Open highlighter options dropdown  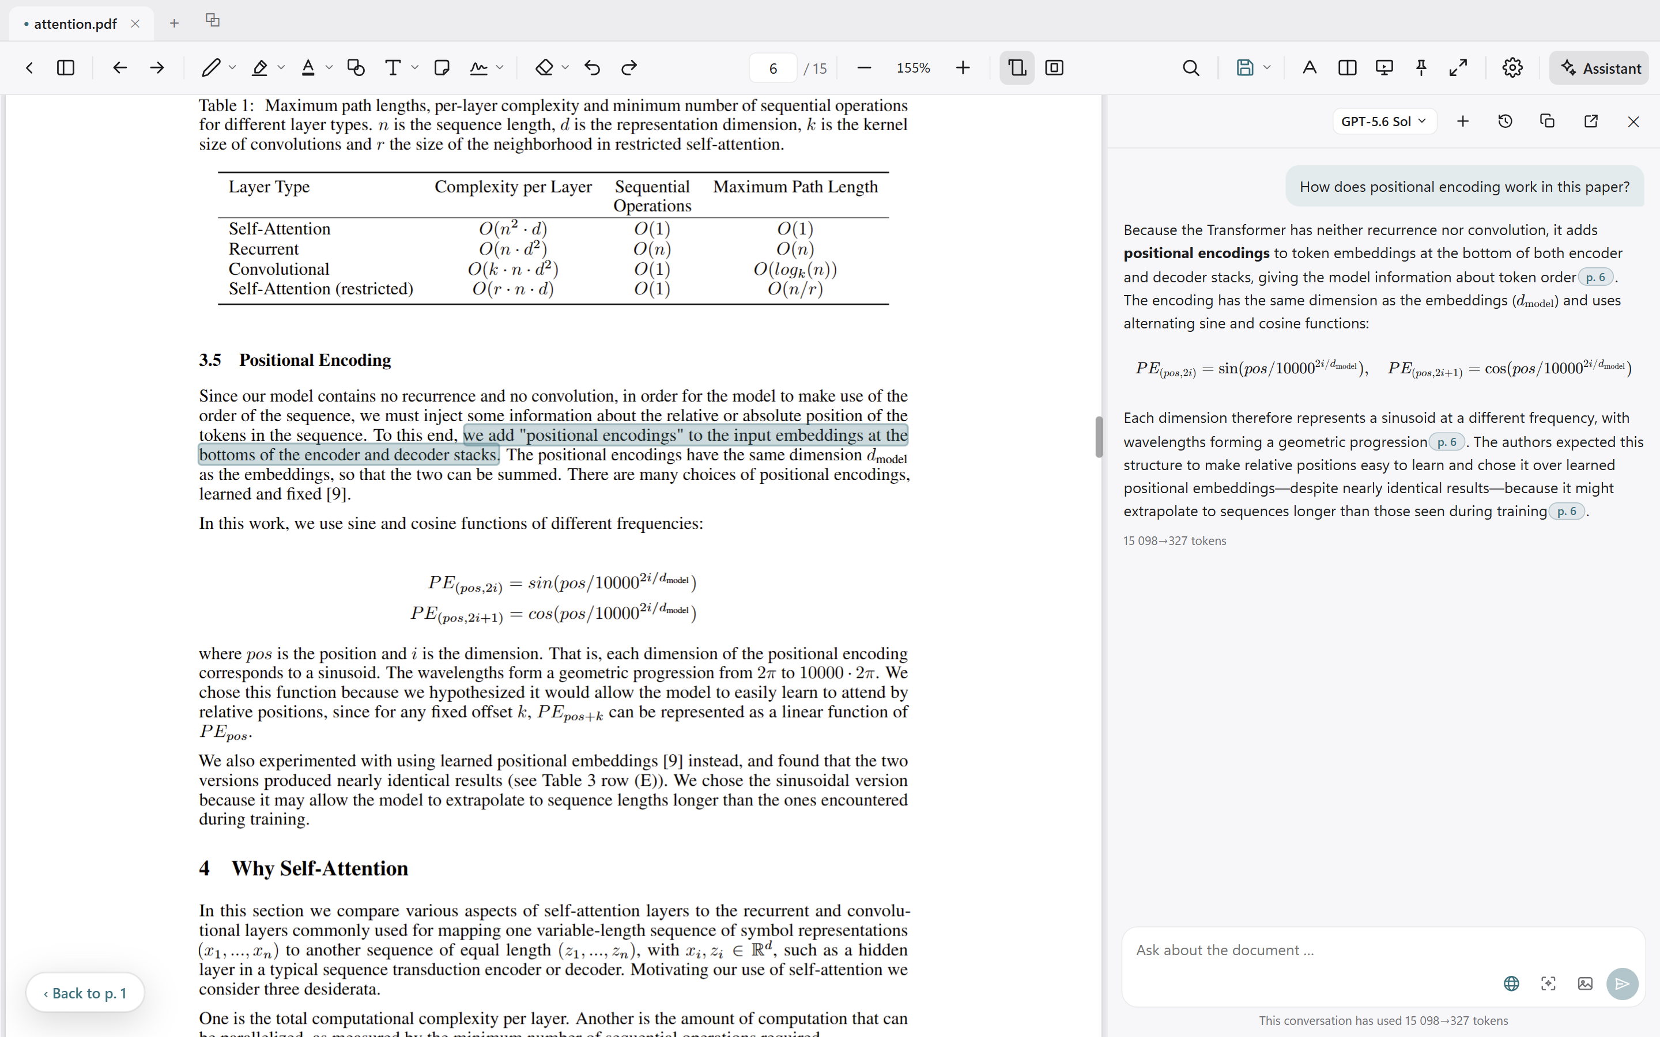click(x=281, y=67)
